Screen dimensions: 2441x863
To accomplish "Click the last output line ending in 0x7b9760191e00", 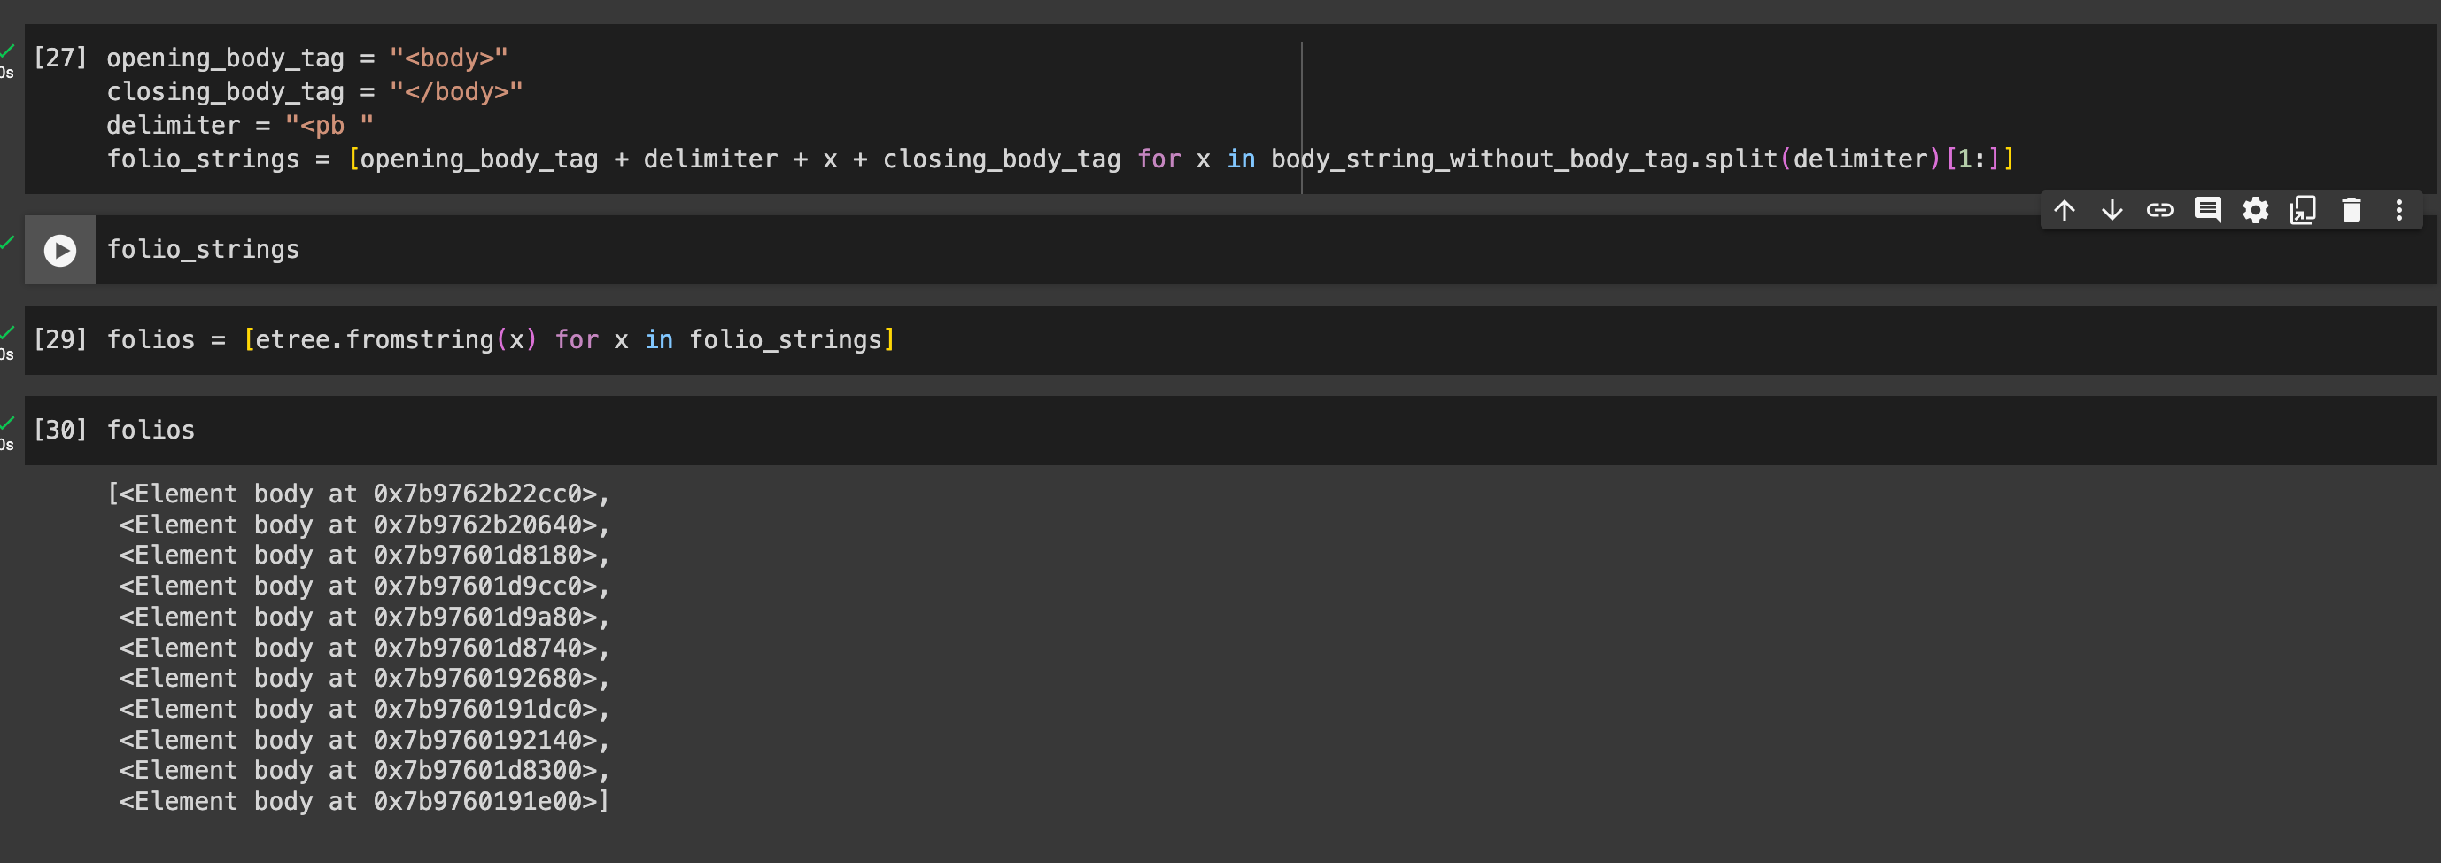I will tap(364, 801).
